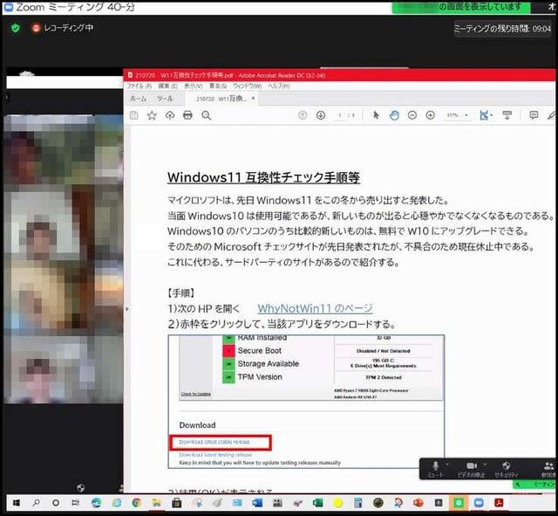Screen dimensions: 558x516
Task: Click the highlighted green app icon in taskbar
Action: 459,503
